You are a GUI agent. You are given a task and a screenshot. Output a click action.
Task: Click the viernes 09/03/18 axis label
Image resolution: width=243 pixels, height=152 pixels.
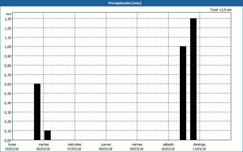137,147
